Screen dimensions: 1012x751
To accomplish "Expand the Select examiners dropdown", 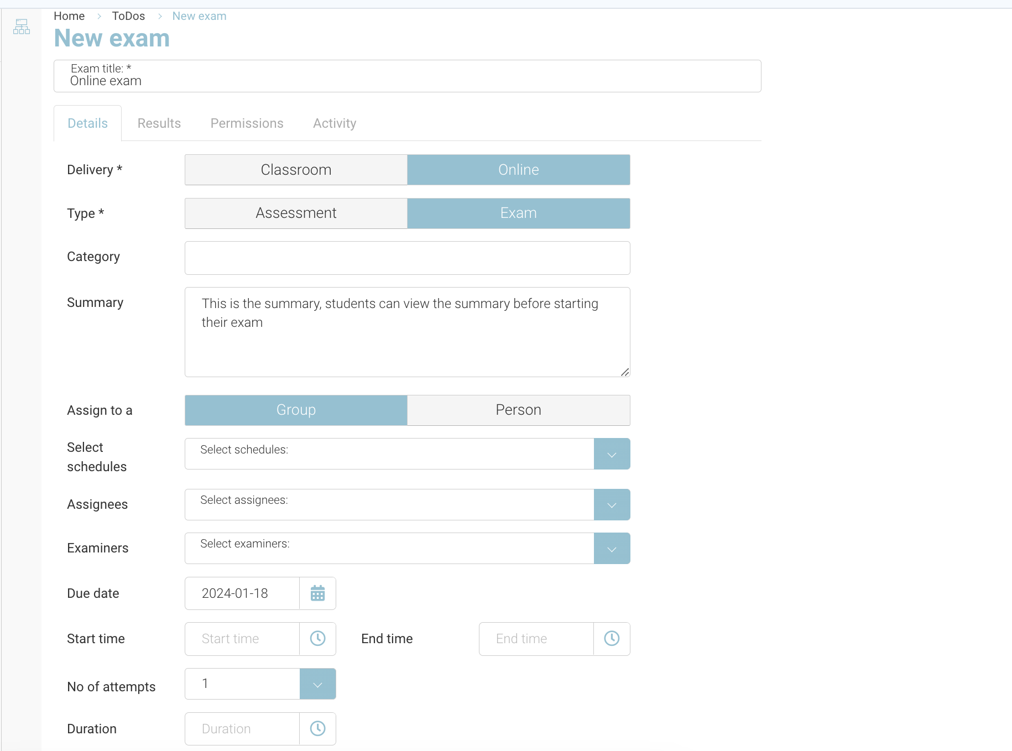I will [612, 549].
